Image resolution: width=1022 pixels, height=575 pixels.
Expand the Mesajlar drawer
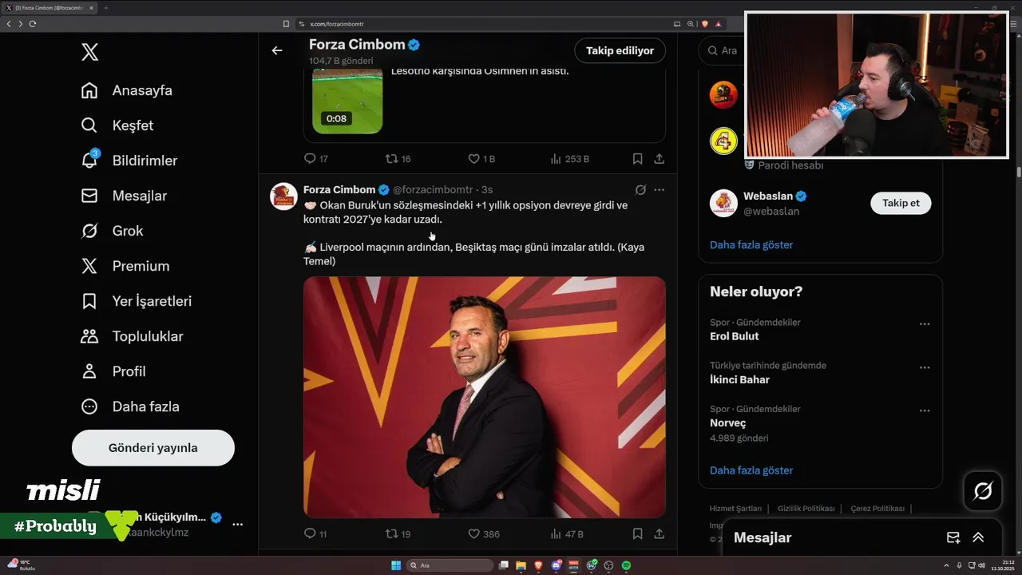point(978,537)
